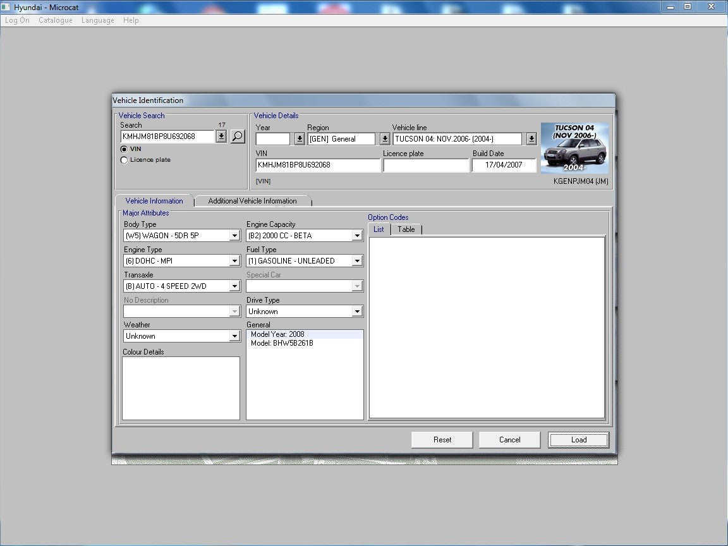Open the VIN search history dropdown arrow

tap(221, 136)
